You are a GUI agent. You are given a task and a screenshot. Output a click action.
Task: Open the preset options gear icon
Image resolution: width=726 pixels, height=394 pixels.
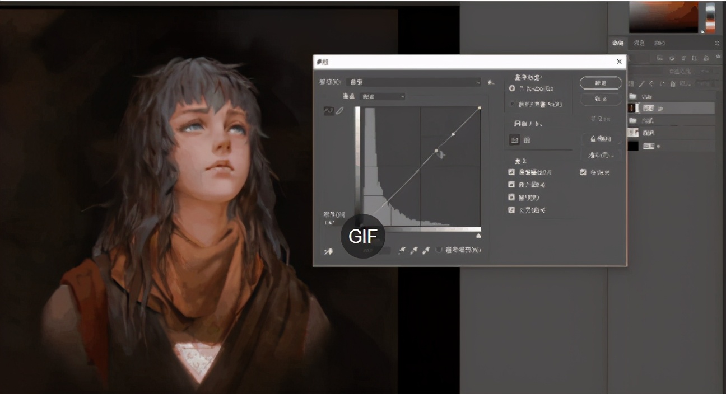coord(491,82)
